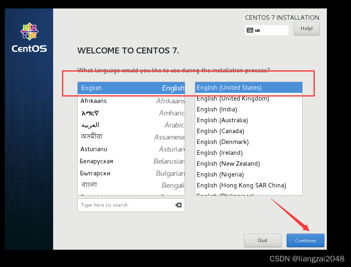Select Arabic language row

(x=131, y=125)
